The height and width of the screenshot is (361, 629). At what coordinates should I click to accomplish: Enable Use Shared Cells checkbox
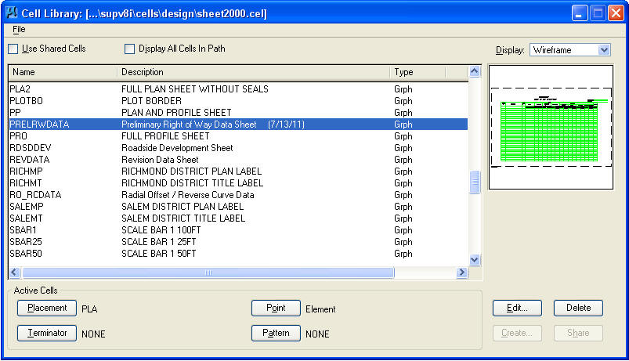point(13,49)
